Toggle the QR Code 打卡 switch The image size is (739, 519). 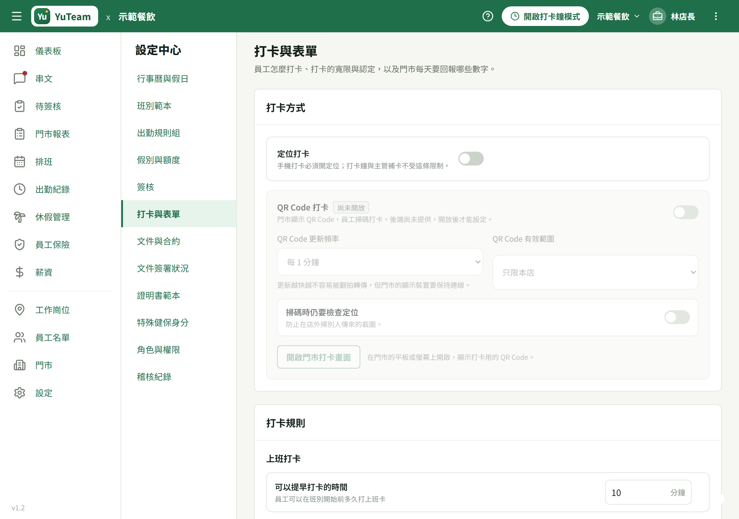(686, 212)
